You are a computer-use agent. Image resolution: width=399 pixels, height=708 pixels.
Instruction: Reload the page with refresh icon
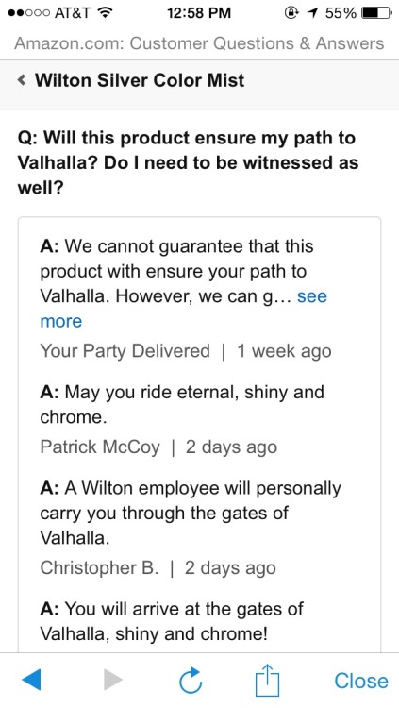191,680
